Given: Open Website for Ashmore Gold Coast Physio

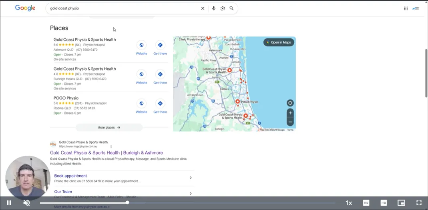Looking at the screenshot, I should (141, 48).
